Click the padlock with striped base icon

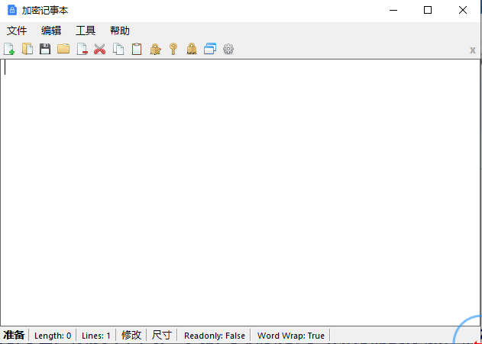click(x=192, y=49)
